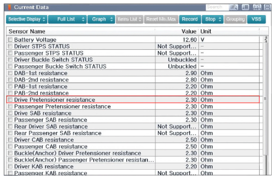The width and height of the screenshot is (275, 179).
Task: Click the orange Current Data title icon
Action: pos(9,7)
